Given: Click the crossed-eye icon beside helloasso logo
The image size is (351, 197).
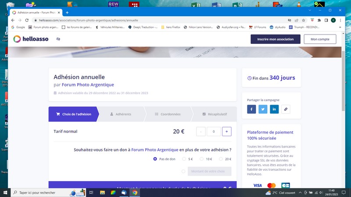Looking at the screenshot, I should click(x=58, y=39).
